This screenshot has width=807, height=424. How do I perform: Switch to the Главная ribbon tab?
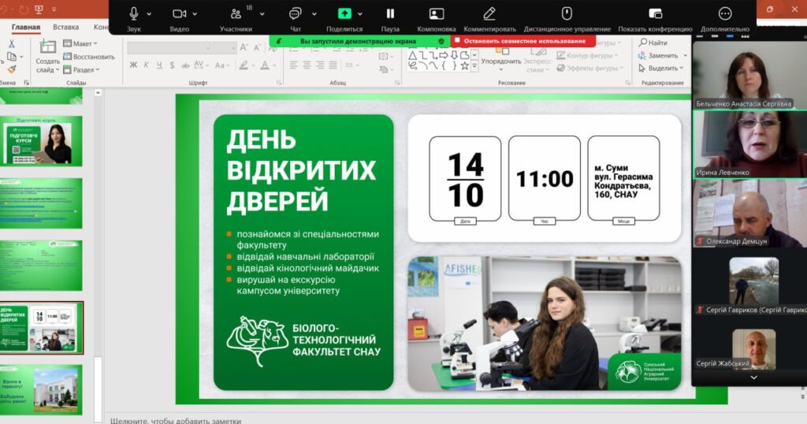coord(26,27)
